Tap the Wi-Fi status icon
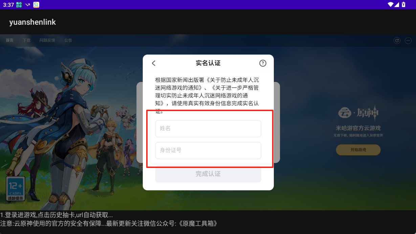Image resolution: width=416 pixels, height=234 pixels. pyautogui.click(x=391, y=5)
